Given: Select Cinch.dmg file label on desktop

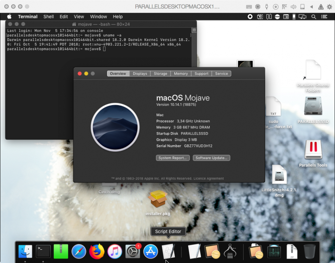Looking at the screenshot, I should pos(109,192).
